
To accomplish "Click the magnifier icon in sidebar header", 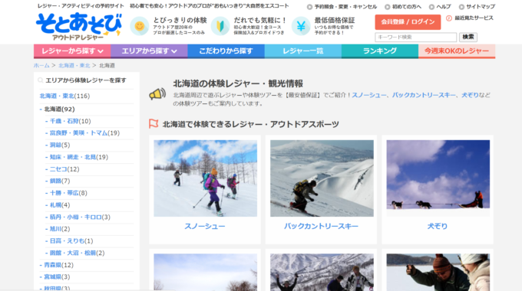I will pos(40,80).
